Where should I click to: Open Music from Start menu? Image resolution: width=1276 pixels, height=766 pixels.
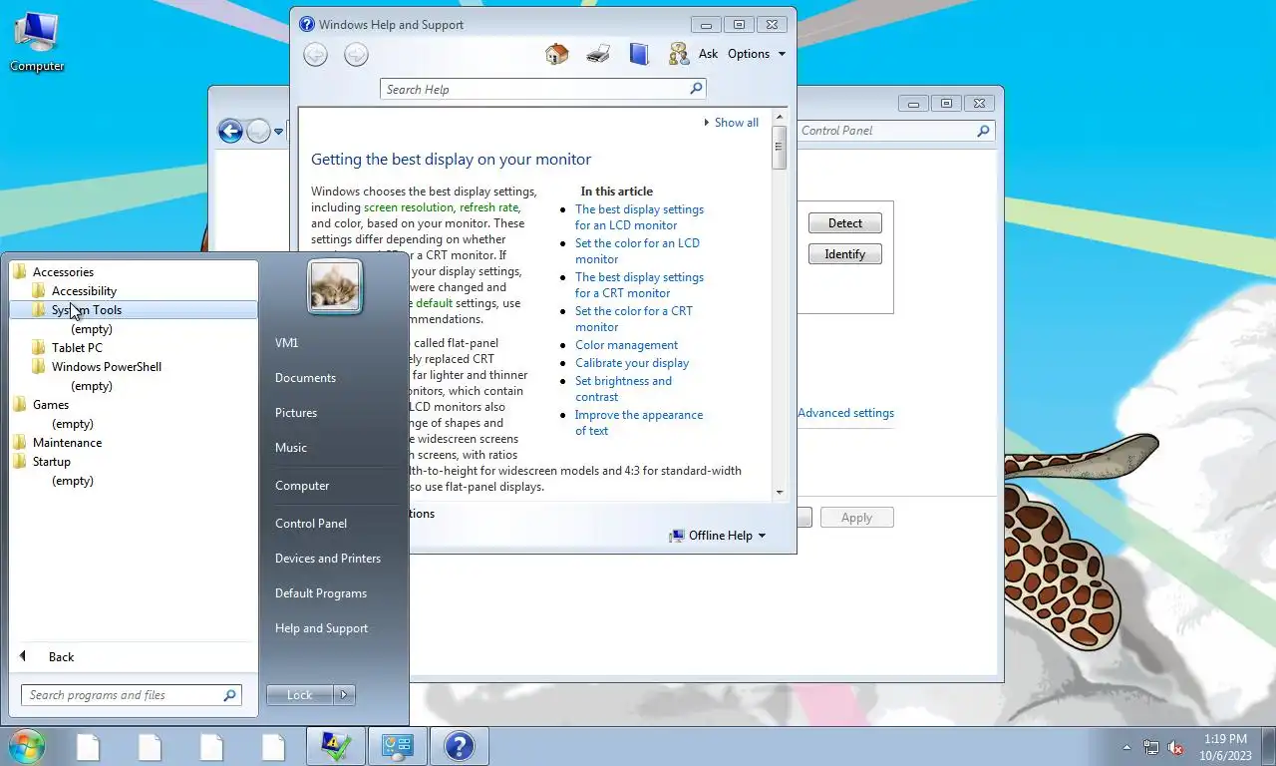click(291, 447)
